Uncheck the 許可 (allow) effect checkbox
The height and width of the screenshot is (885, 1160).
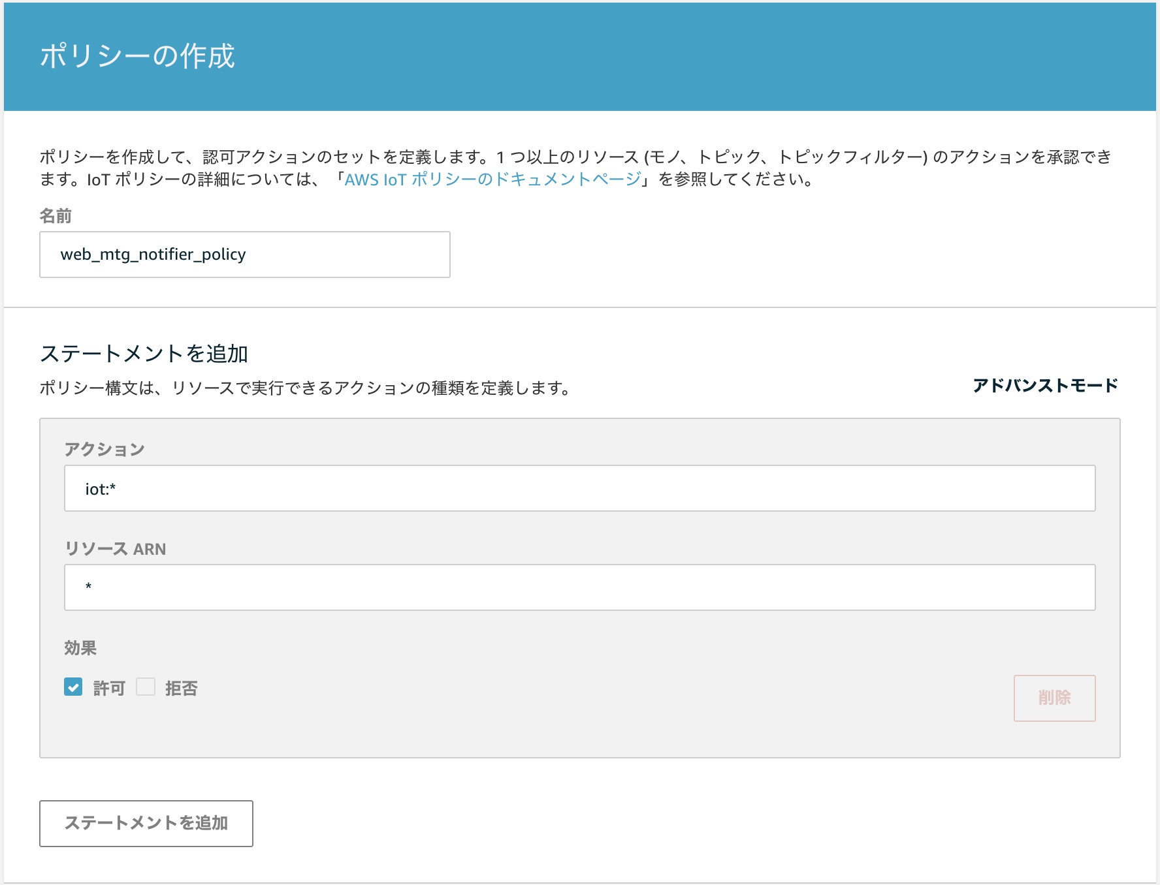pos(74,687)
